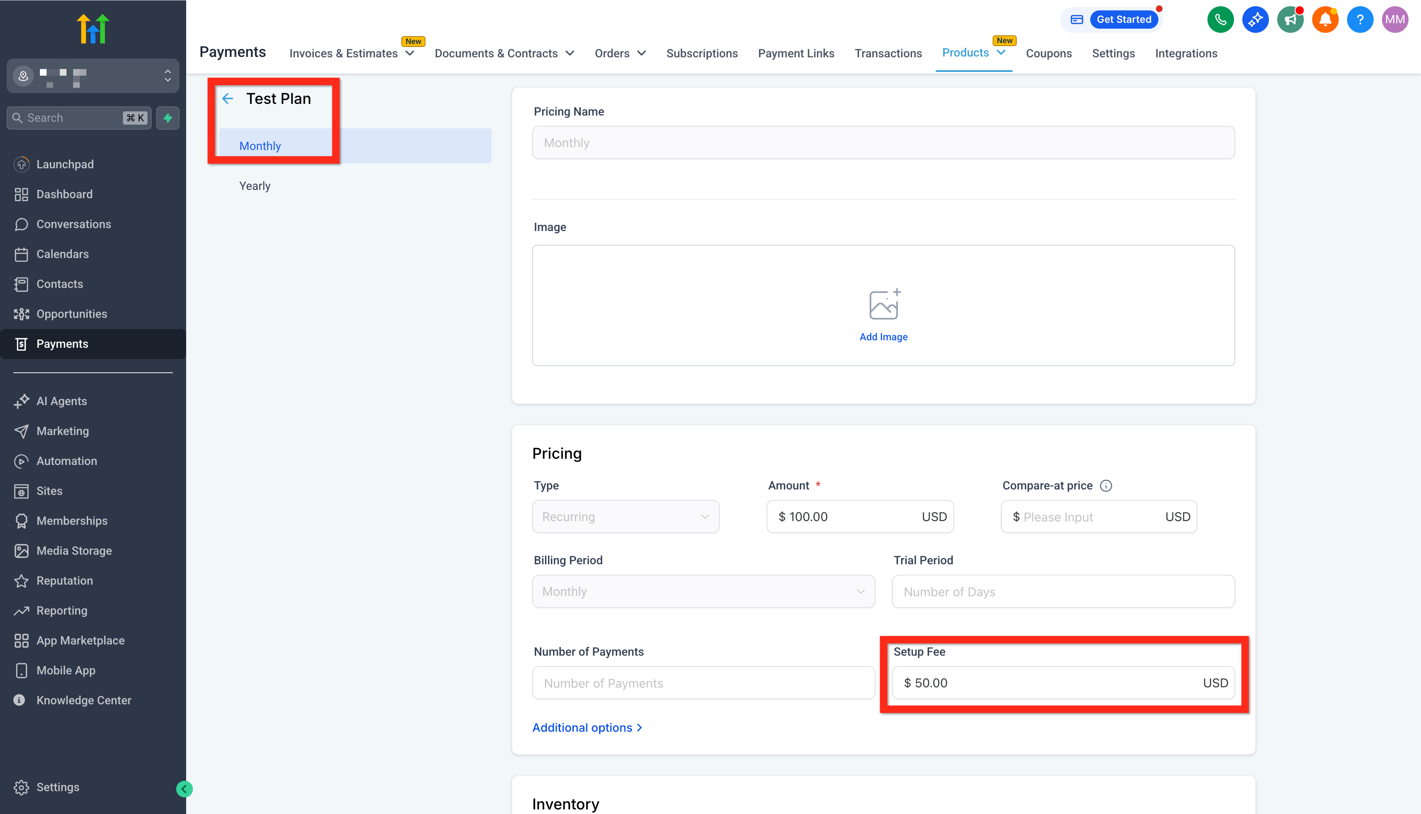
Task: Open the notifications bell icon
Action: coord(1325,20)
